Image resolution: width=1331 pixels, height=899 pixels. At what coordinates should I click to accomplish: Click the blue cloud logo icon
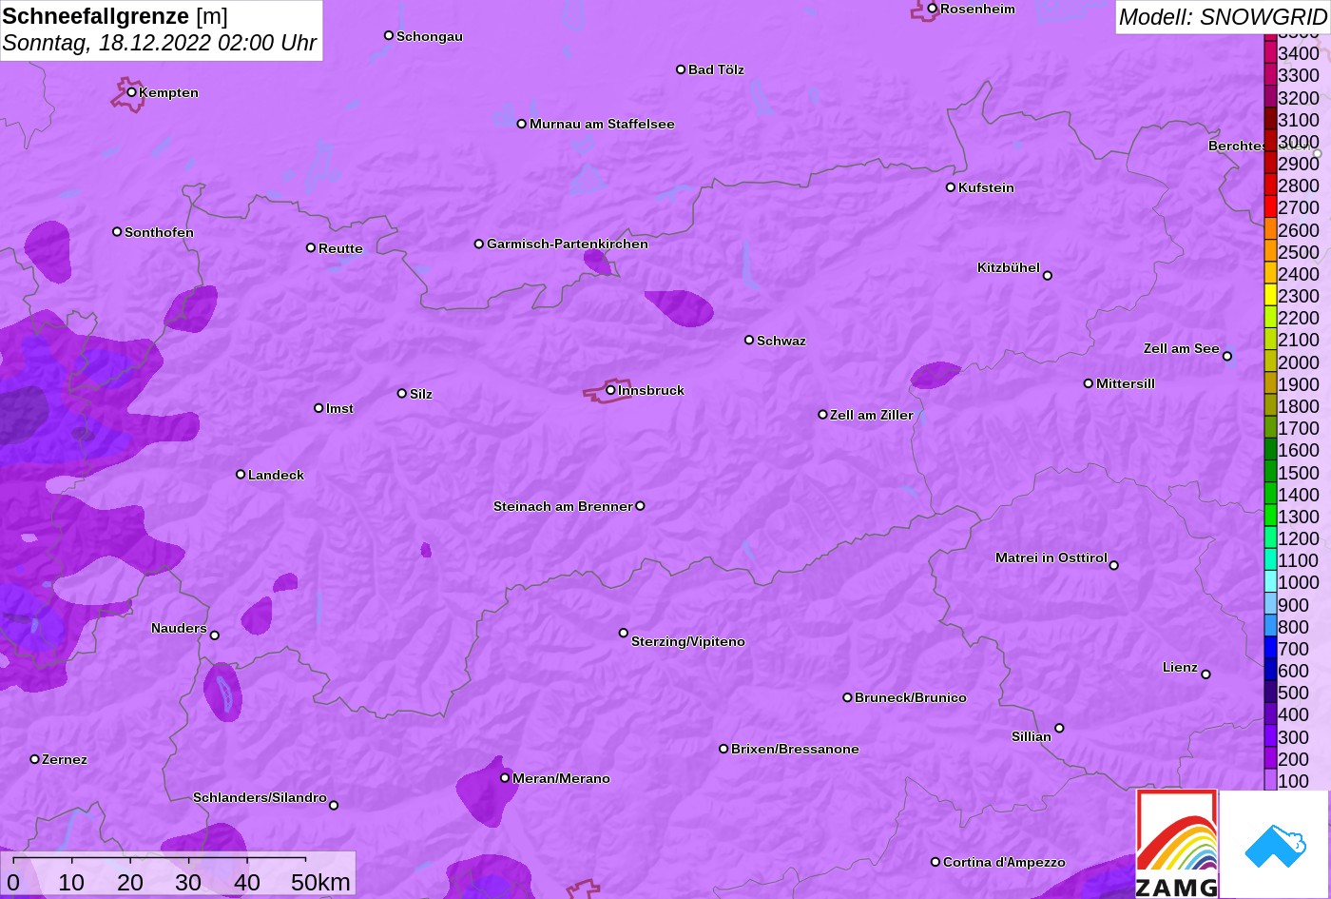(1275, 845)
